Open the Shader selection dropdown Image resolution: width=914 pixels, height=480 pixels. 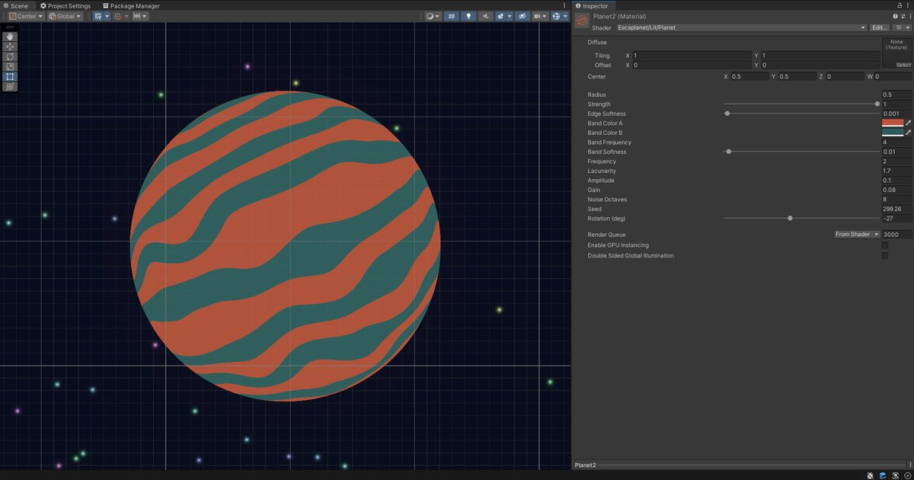click(741, 27)
